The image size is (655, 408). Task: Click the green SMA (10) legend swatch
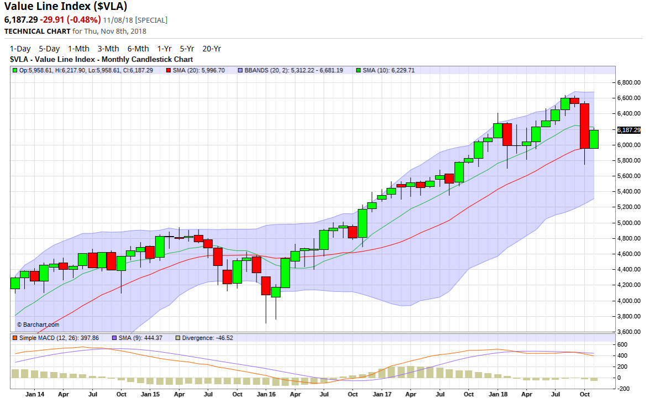(358, 71)
